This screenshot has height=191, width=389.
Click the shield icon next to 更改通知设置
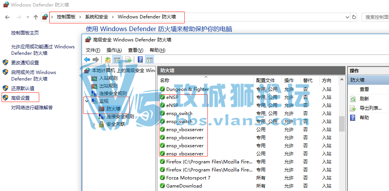click(5, 63)
